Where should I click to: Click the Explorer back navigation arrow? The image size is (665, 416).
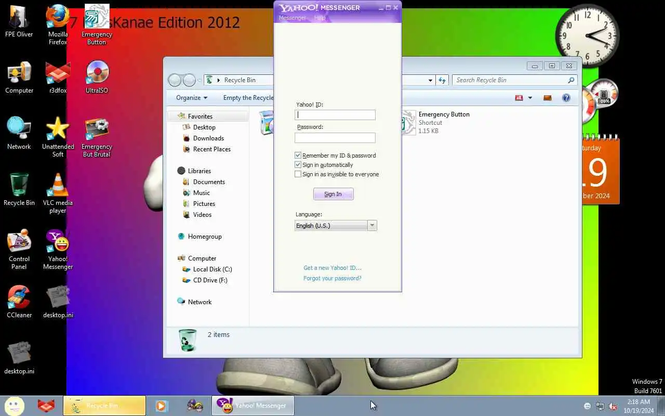[175, 80]
